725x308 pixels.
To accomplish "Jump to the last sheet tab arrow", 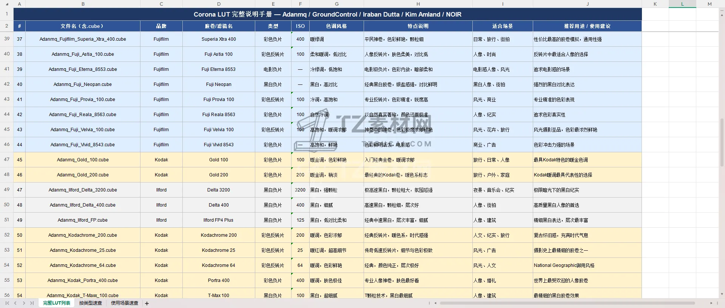I will point(32,303).
